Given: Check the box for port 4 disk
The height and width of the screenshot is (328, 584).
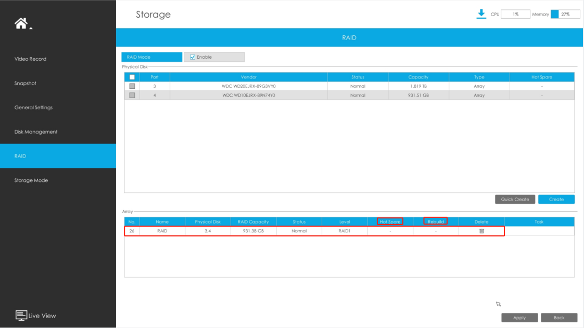Looking at the screenshot, I should point(132,95).
